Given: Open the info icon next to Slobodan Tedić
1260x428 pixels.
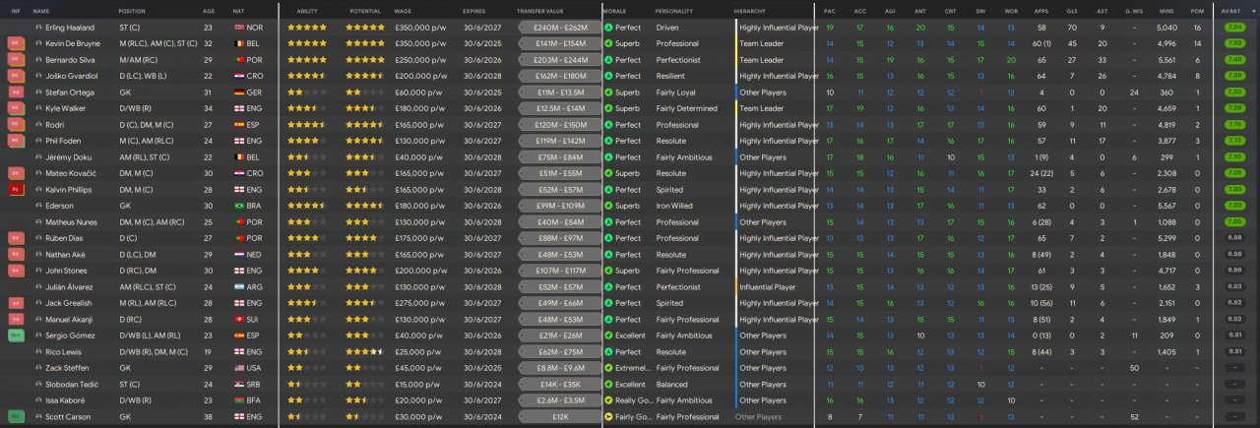Looking at the screenshot, I should tap(37, 384).
